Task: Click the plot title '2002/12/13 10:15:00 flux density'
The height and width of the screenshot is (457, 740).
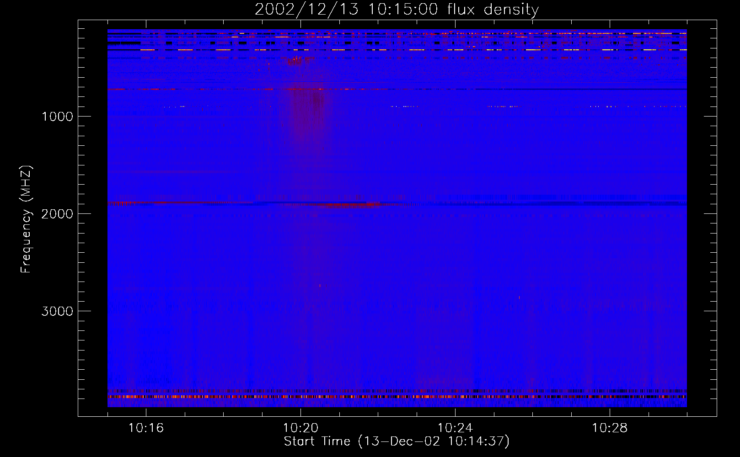Action: (x=397, y=10)
